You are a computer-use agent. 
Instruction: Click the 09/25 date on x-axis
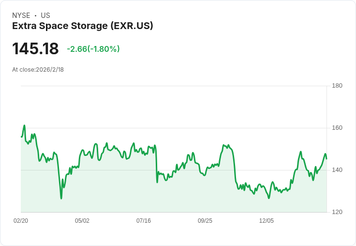[x=205, y=221]
